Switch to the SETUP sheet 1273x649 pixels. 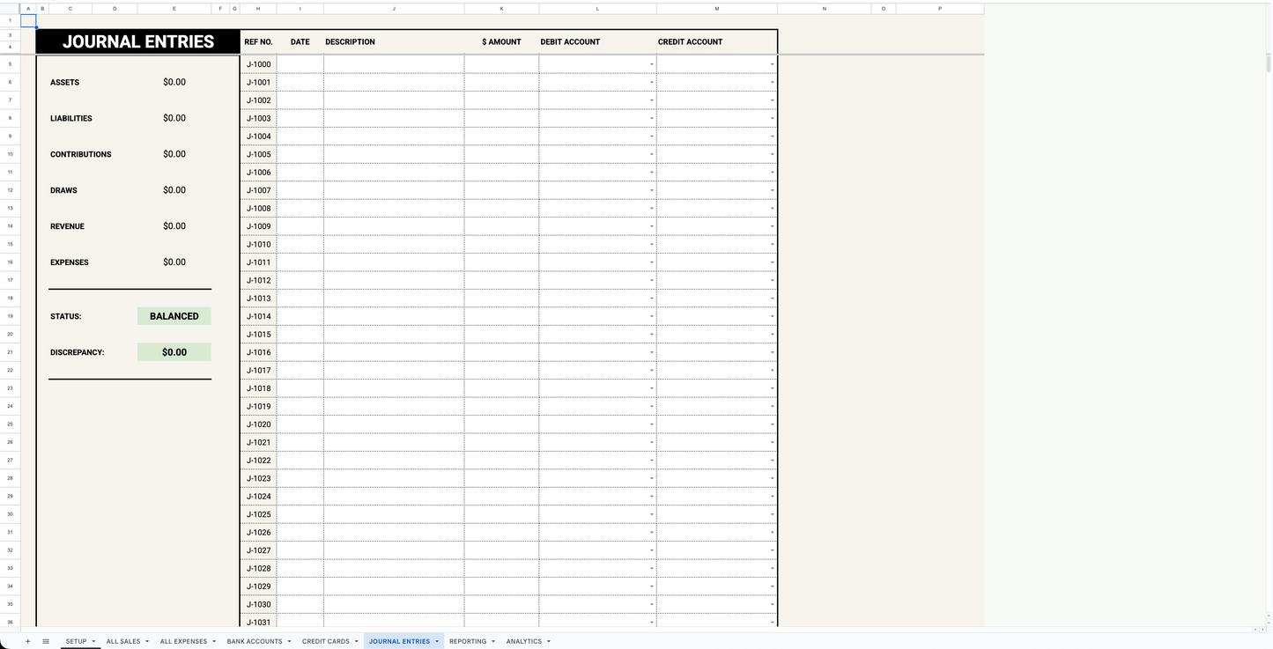point(76,641)
